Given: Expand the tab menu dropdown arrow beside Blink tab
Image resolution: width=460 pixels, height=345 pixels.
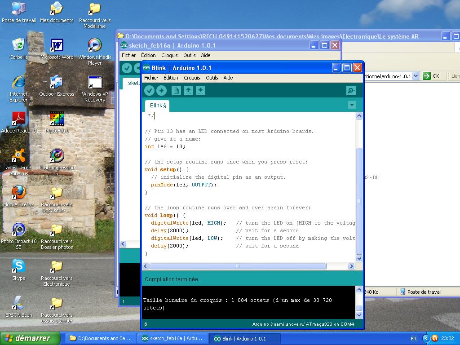Looking at the screenshot, I should point(352,105).
